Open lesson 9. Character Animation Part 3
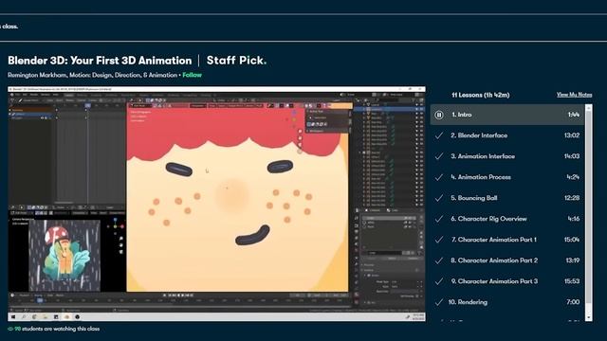The image size is (607, 341). coord(507,281)
